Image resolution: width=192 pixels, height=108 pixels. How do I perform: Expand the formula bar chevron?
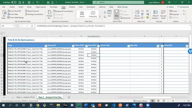point(190,26)
